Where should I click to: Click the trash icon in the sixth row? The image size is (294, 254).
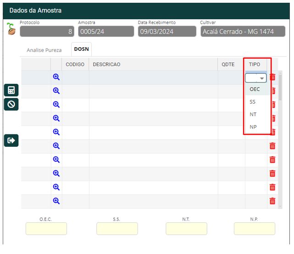[272, 146]
